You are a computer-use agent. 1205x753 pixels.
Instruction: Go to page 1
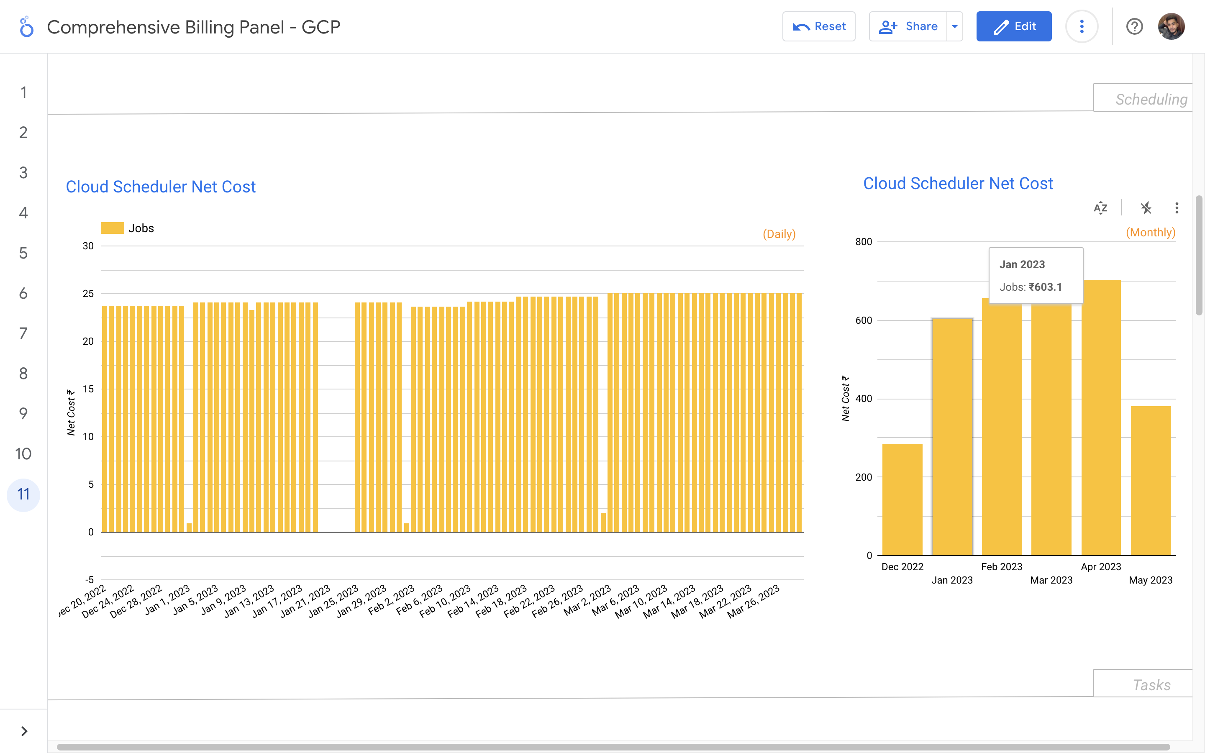(23, 92)
